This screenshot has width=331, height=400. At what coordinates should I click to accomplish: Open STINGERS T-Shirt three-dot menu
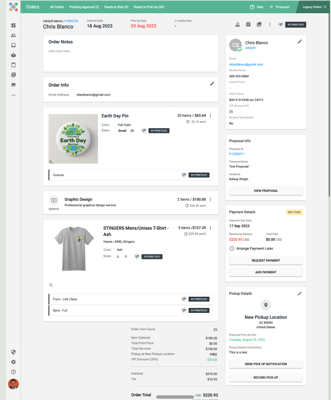pyautogui.click(x=210, y=227)
